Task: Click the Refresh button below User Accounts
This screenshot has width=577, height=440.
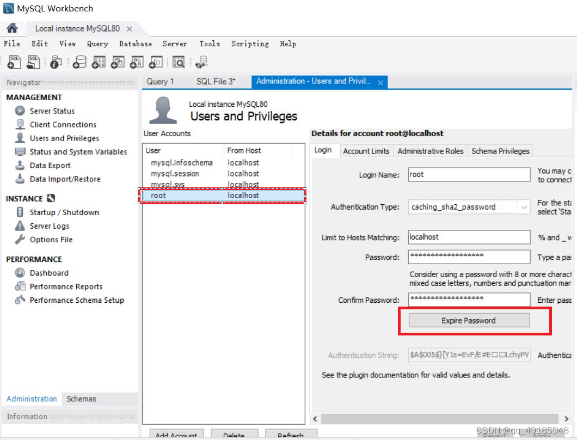Action: [x=291, y=436]
